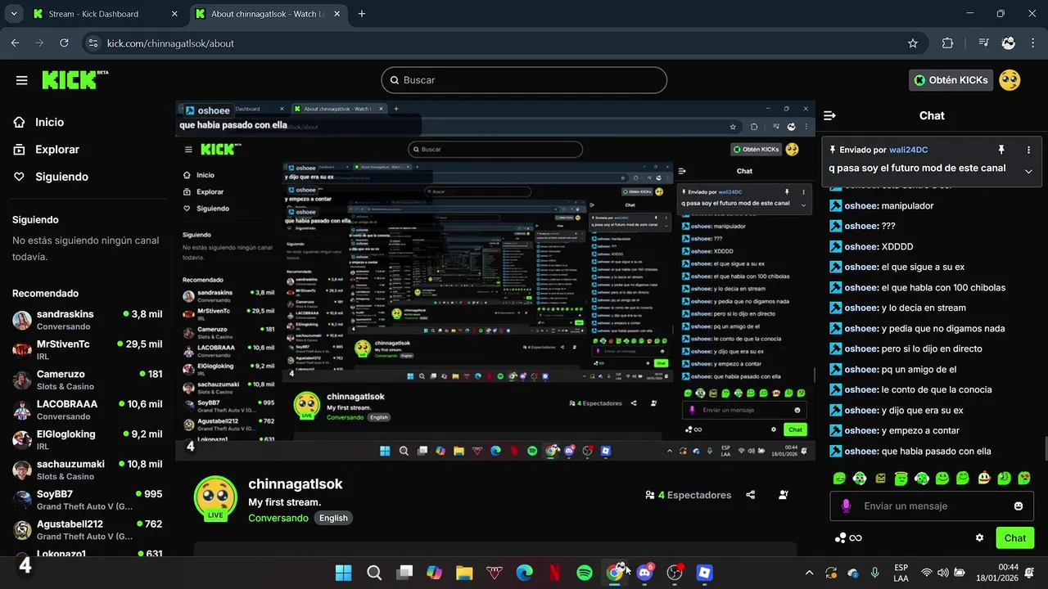Open recommended channel sandraskins
The image size is (1048, 589).
coord(86,320)
